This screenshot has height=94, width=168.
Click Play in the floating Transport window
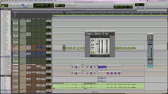(x=129, y=4)
